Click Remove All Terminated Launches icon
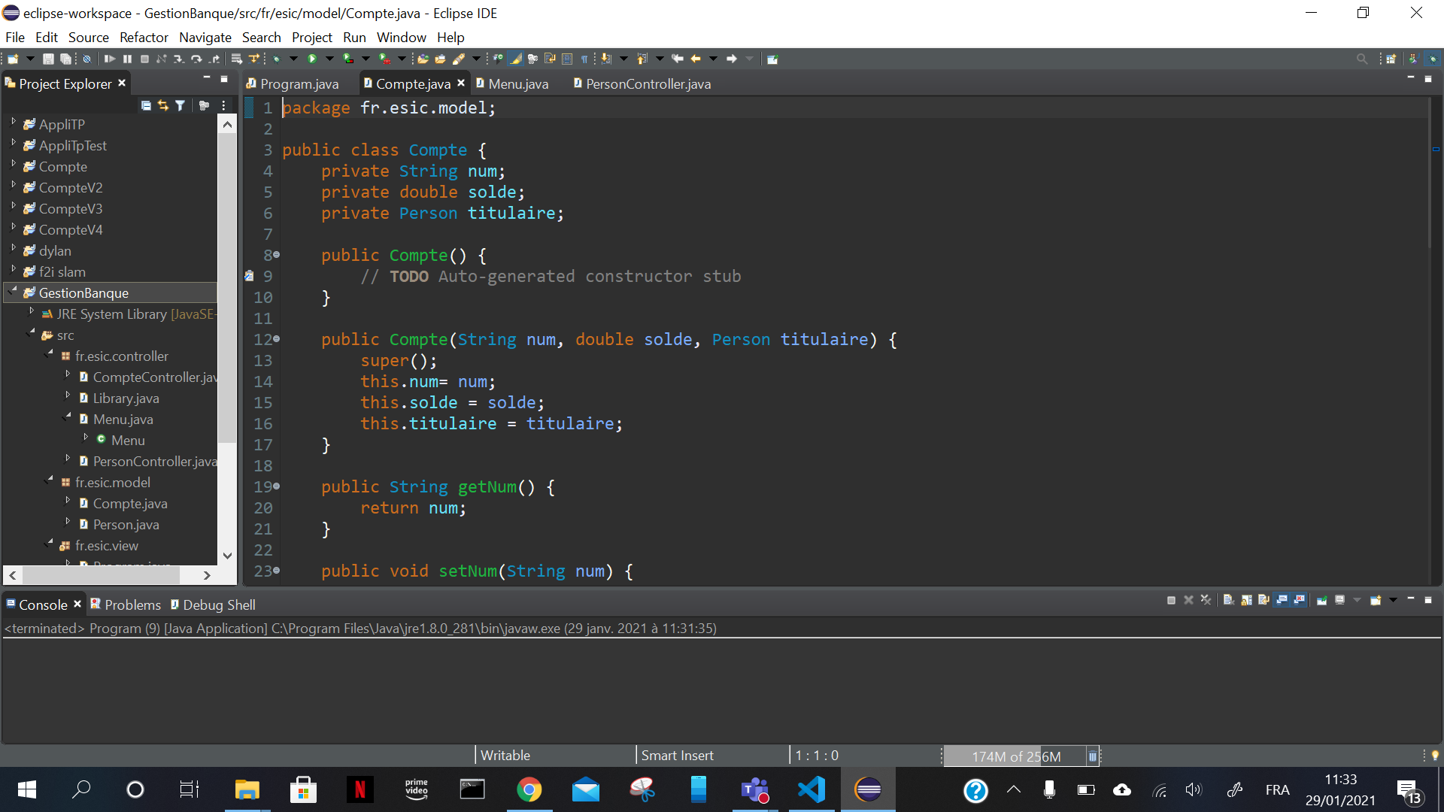This screenshot has width=1444, height=812. click(x=1206, y=600)
